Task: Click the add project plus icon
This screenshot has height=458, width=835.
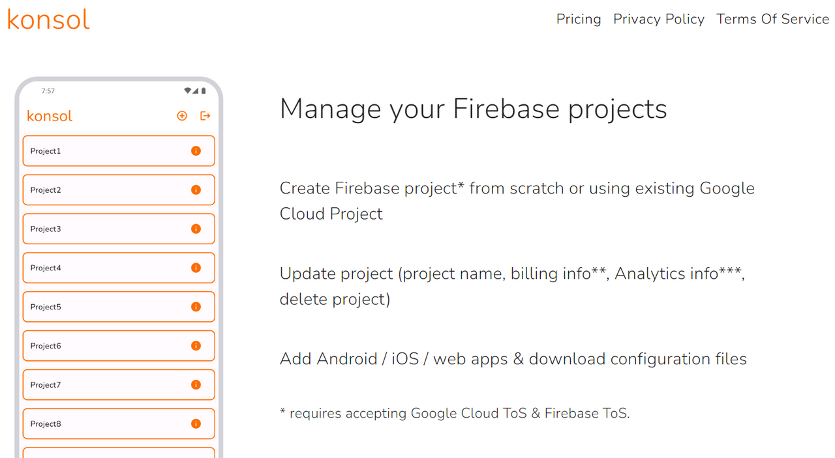Action: tap(182, 116)
